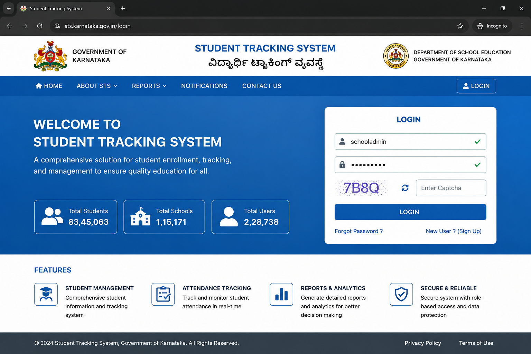The image size is (531, 354).
Task: Focus the password input field
Action: point(410,165)
